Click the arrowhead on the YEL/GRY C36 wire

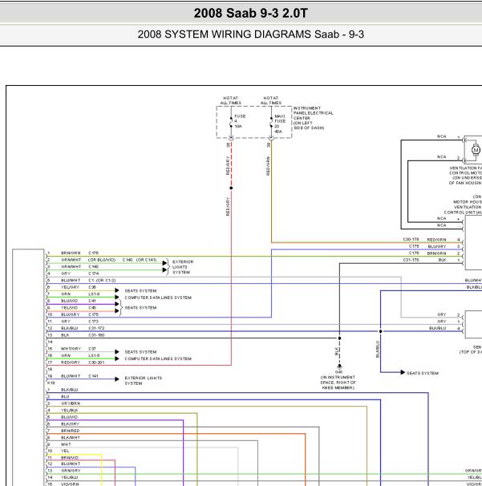(117, 290)
